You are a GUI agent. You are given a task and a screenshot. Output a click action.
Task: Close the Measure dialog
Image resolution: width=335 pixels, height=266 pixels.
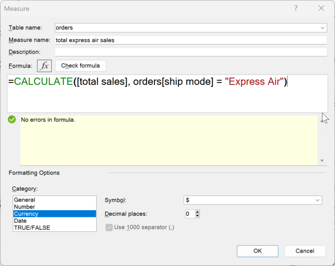321,8
